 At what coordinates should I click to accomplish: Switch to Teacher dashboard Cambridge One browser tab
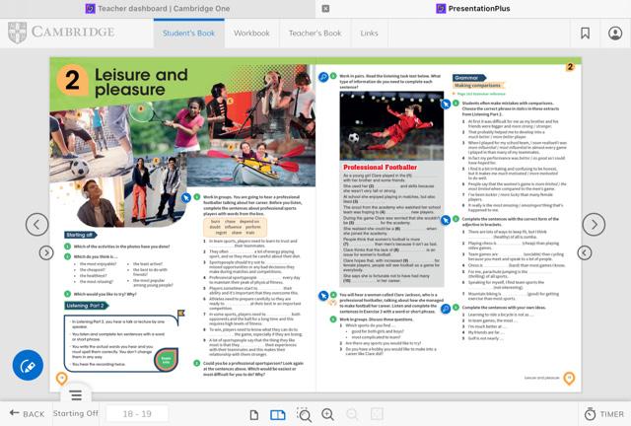[x=158, y=9]
